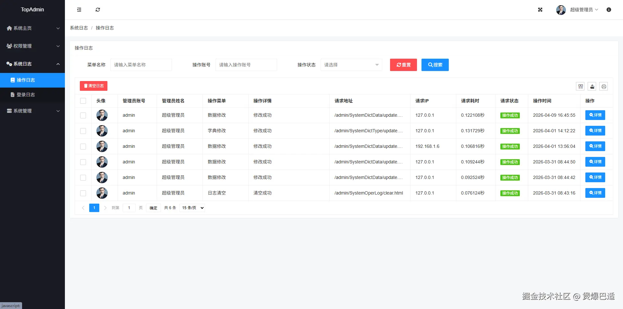Image resolution: width=623 pixels, height=309 pixels.
Task: Click avatar in the 192.168.1.6 row
Action: 102,146
